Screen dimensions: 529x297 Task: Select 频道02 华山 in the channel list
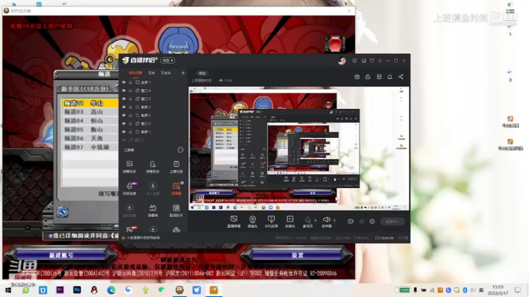tap(90, 103)
